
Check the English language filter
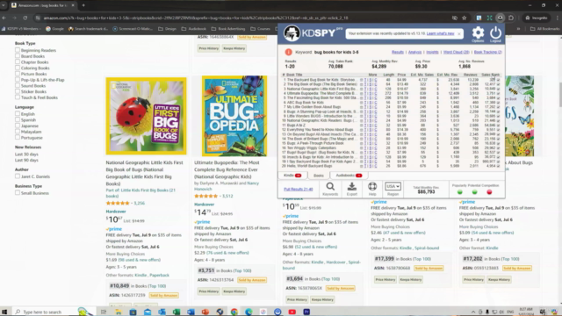[x=18, y=114]
